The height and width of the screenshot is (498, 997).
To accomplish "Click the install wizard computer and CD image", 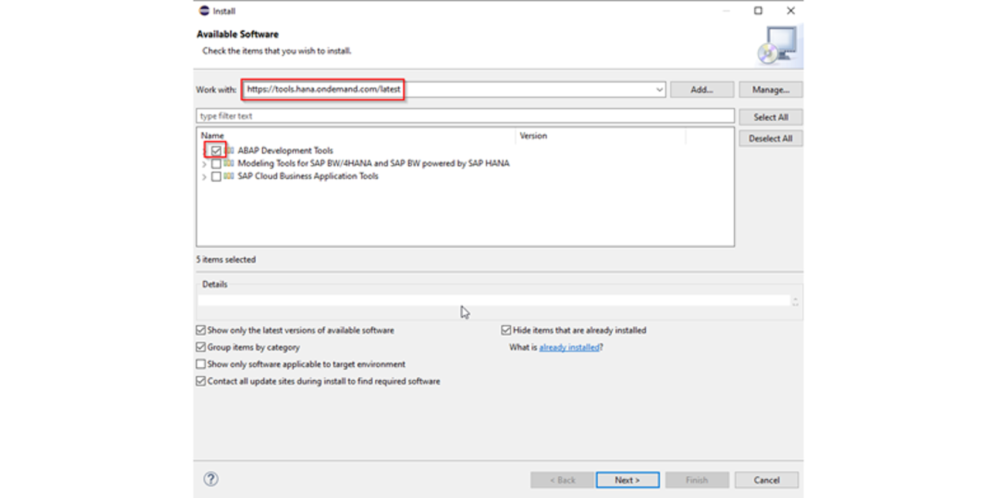I will coord(778,45).
